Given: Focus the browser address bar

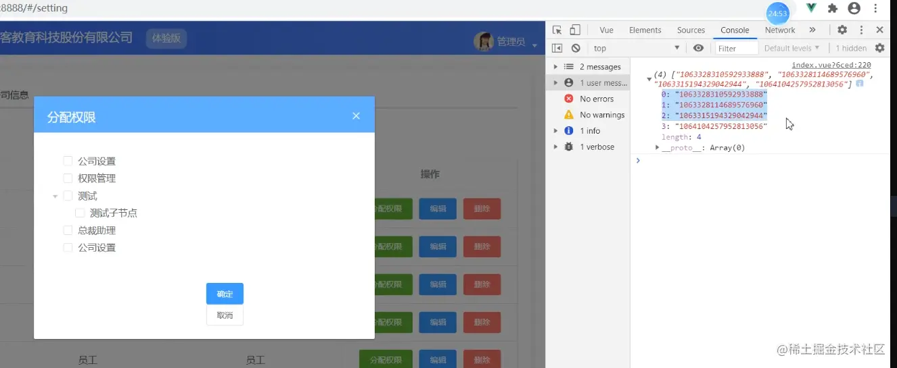Looking at the screenshot, I should tap(379, 8).
